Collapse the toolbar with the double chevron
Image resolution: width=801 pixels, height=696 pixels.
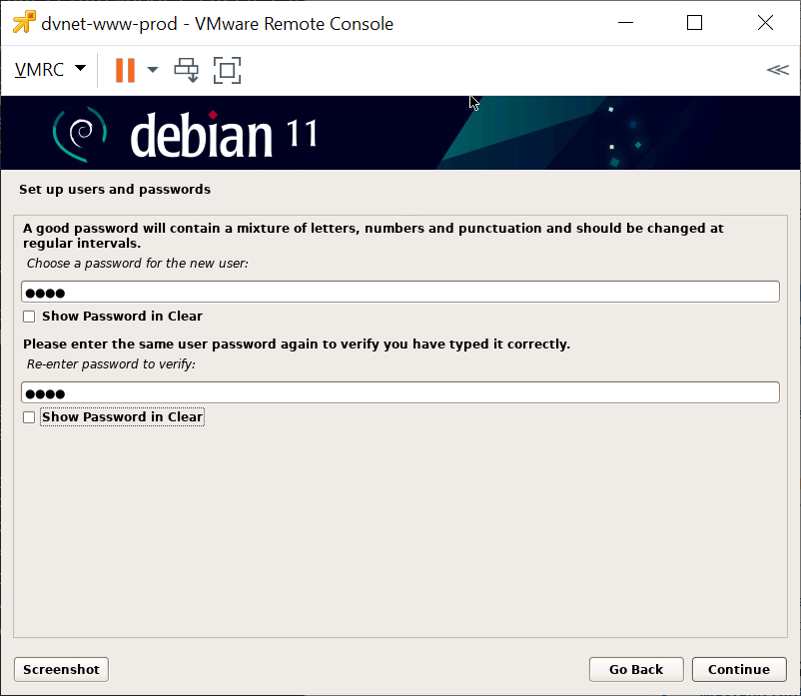tap(777, 70)
